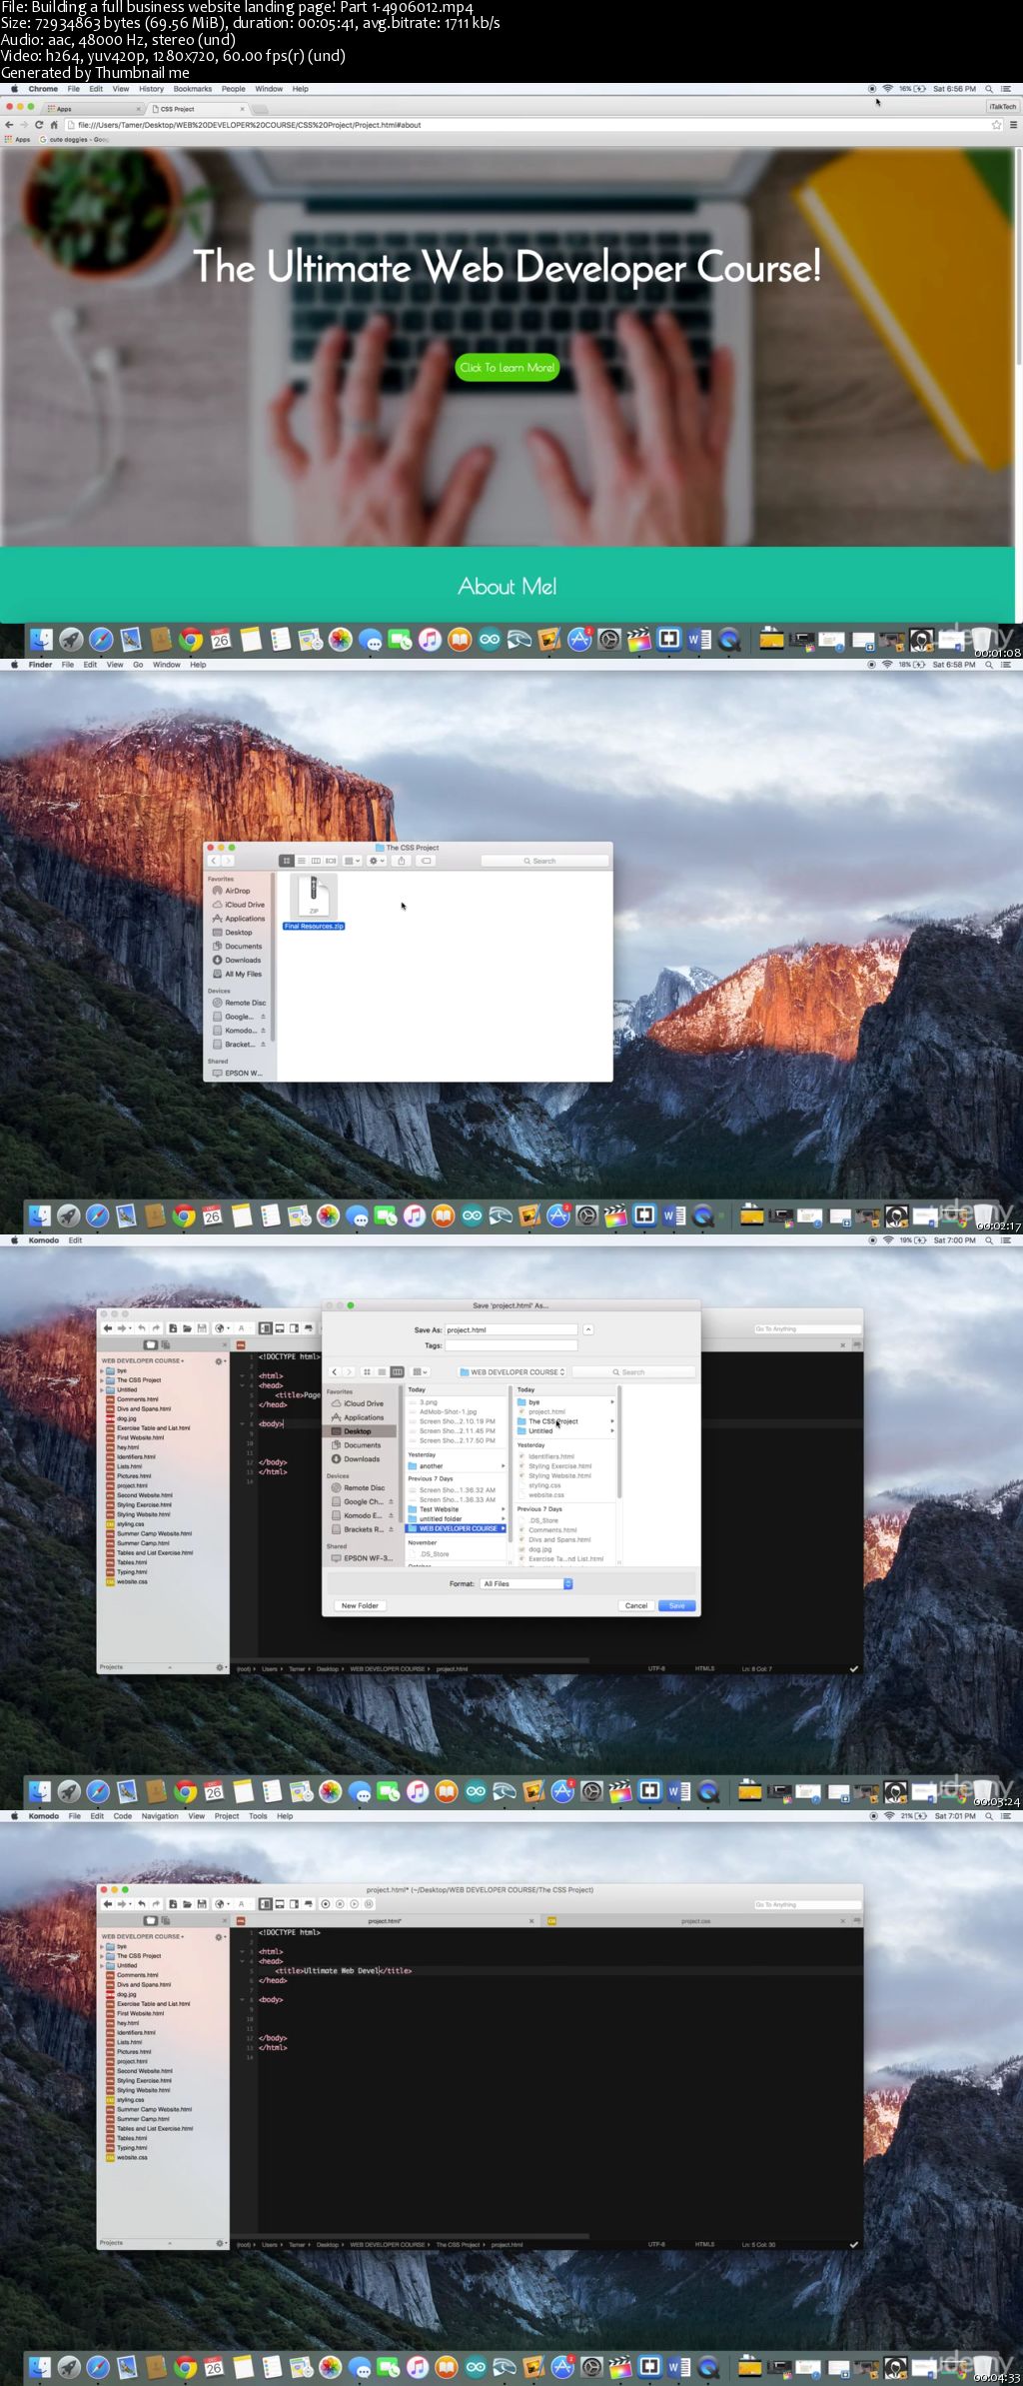The width and height of the screenshot is (1023, 2386).
Task: Switch to project.css tab in Komodo
Action: [696, 1920]
